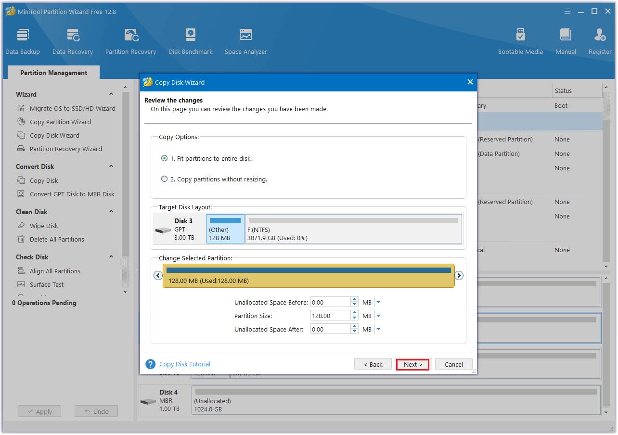Click the Disk 4 drive icon
Image resolution: width=618 pixels, height=435 pixels.
(x=148, y=401)
